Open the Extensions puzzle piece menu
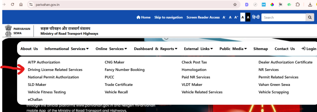 pos(297,4)
